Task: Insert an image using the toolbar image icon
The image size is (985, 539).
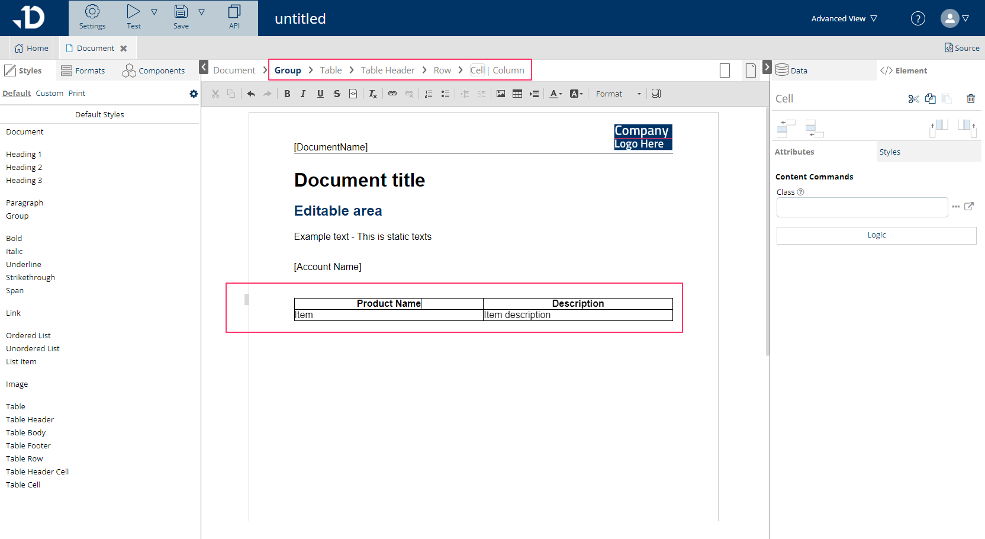Action: click(x=501, y=94)
